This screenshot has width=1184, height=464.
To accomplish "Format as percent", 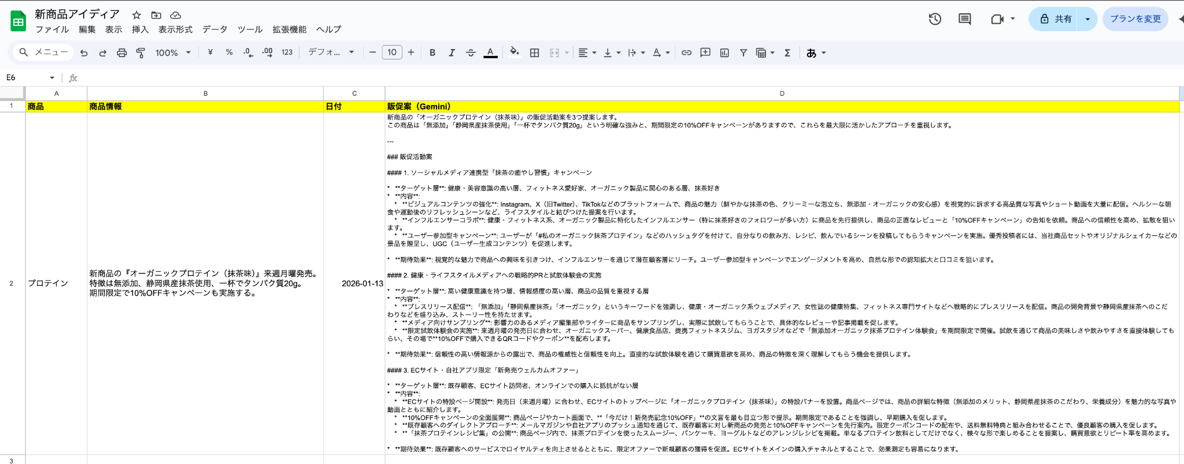I will [x=230, y=53].
